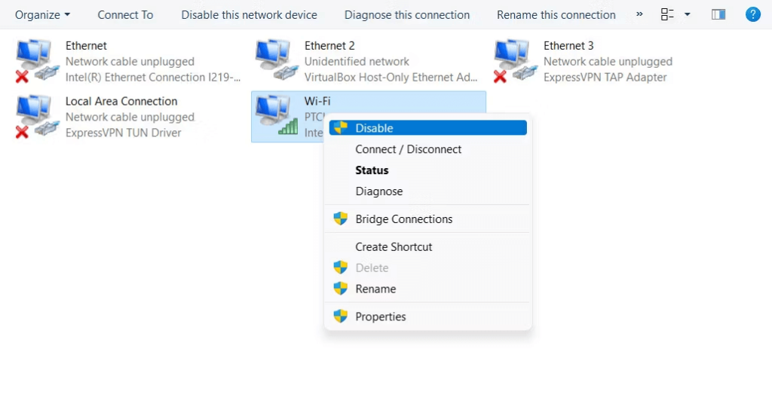Show more toolbar commands chevron
Screen dimensions: 772x419
click(640, 14)
